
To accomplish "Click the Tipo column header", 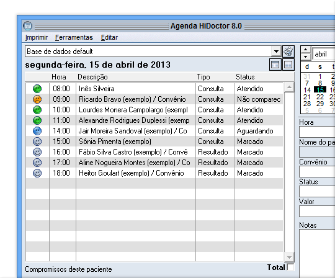I will tap(203, 77).
